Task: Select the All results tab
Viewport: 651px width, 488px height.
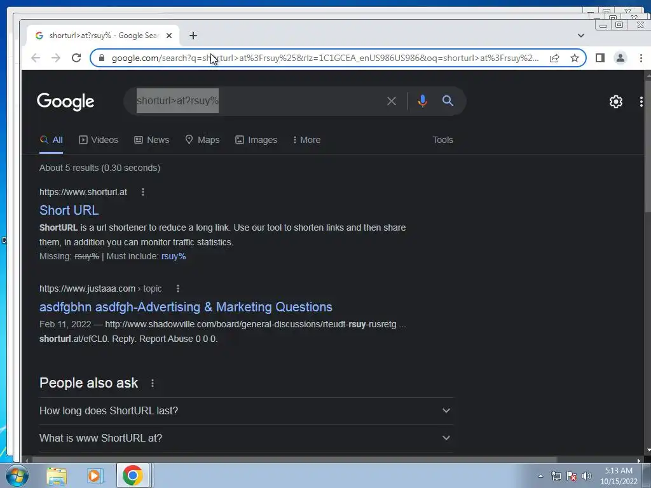Action: 51,140
